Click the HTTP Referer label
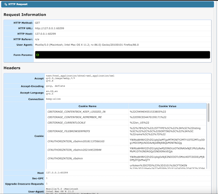The image size is (218, 194). [23, 39]
